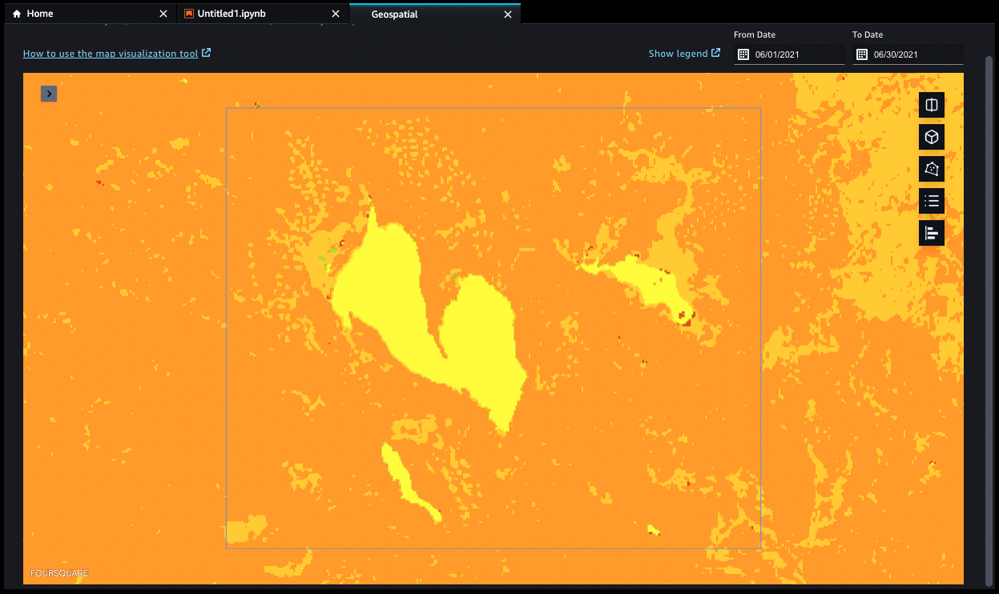Enable 3D map view cube icon
This screenshot has width=999, height=594.
pyautogui.click(x=932, y=137)
